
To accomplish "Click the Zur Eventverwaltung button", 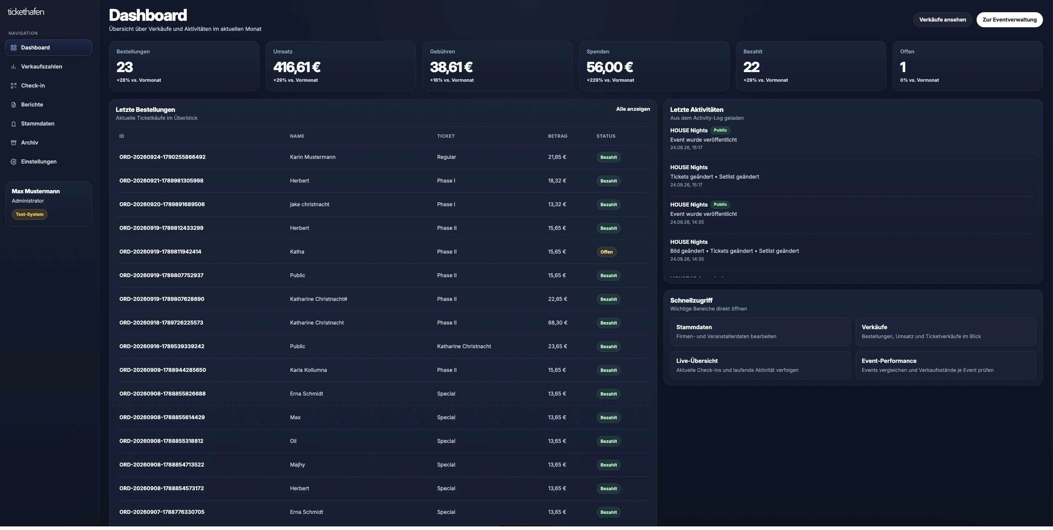I will point(1009,20).
